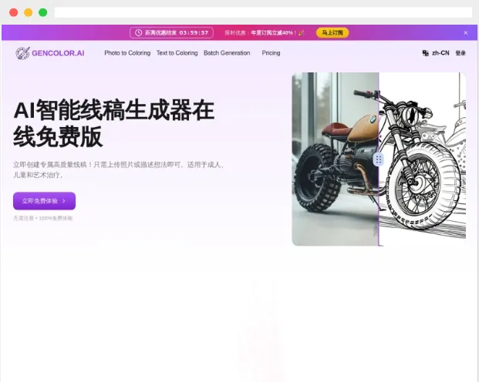Screen dimensions: 479x382
Task: Click the red macOS close dot
Action: pyautogui.click(x=14, y=12)
